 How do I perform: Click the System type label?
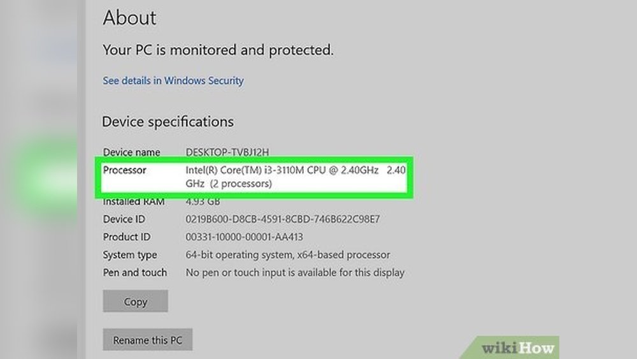(x=130, y=255)
